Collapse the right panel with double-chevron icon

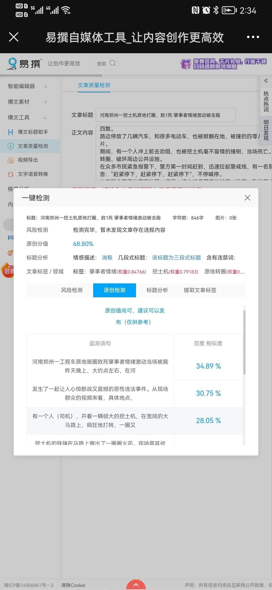click(266, 81)
